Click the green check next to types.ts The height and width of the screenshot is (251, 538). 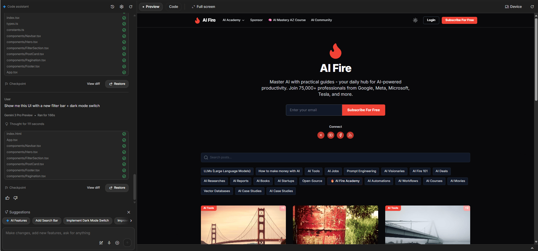coord(124,24)
